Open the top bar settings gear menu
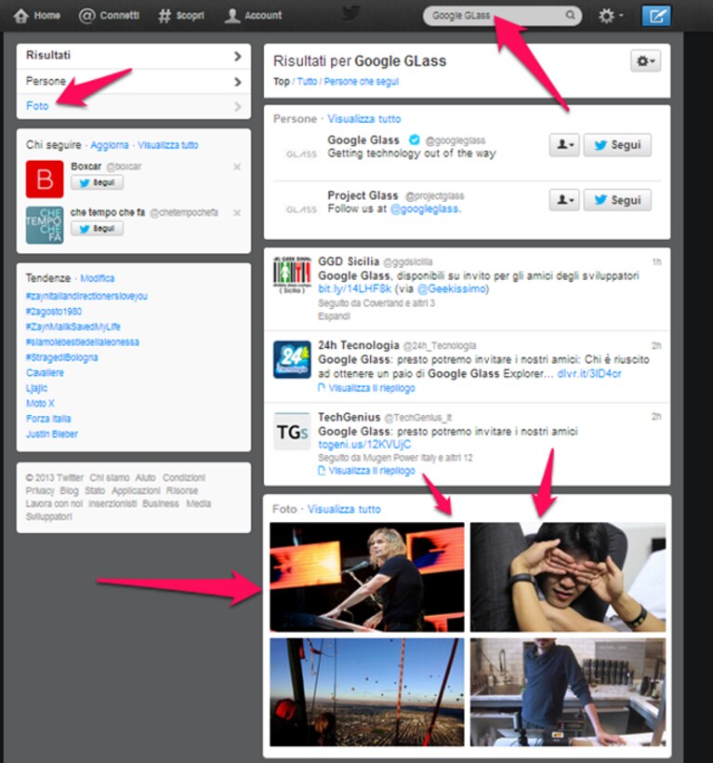The width and height of the screenshot is (713, 763). (610, 16)
